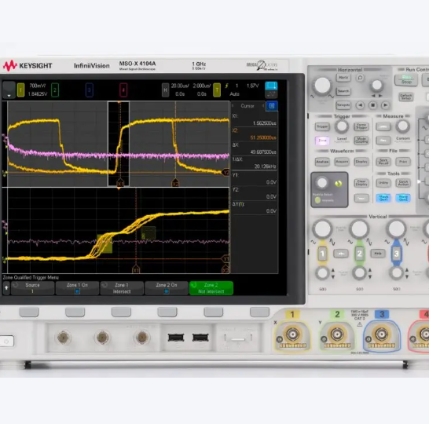
Task: Push the Quick Action button
Action: coord(403,183)
